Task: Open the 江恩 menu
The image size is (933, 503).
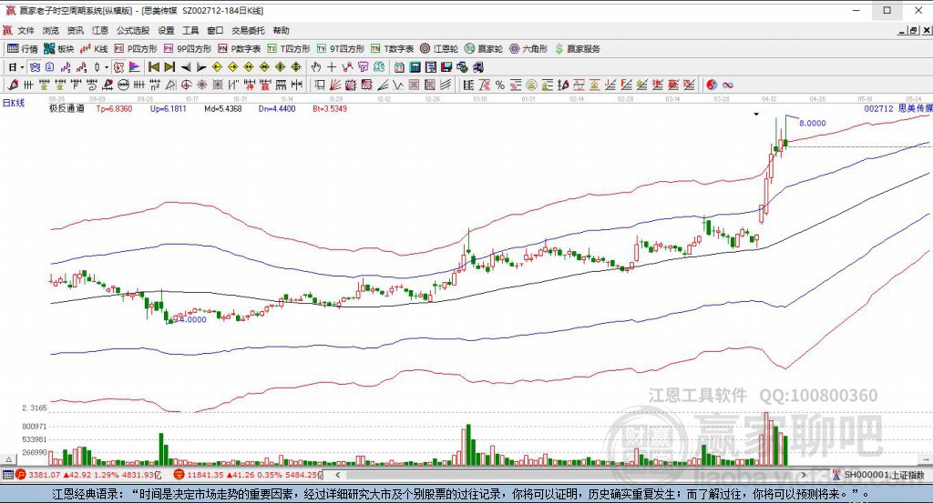Action: point(100,30)
